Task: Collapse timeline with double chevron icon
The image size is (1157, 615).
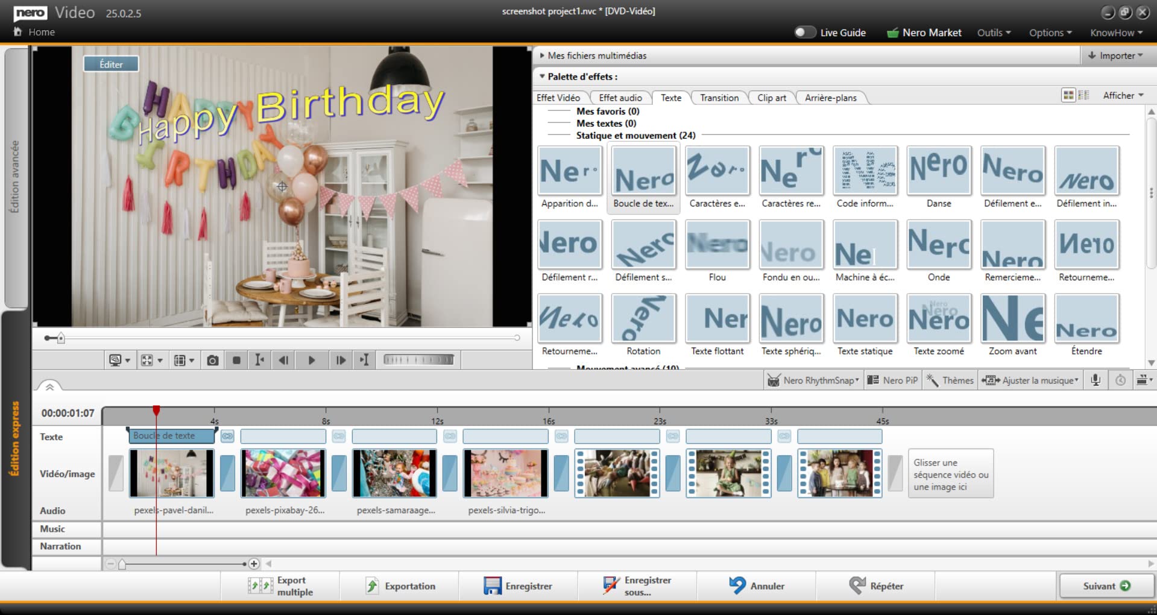Action: tap(49, 387)
